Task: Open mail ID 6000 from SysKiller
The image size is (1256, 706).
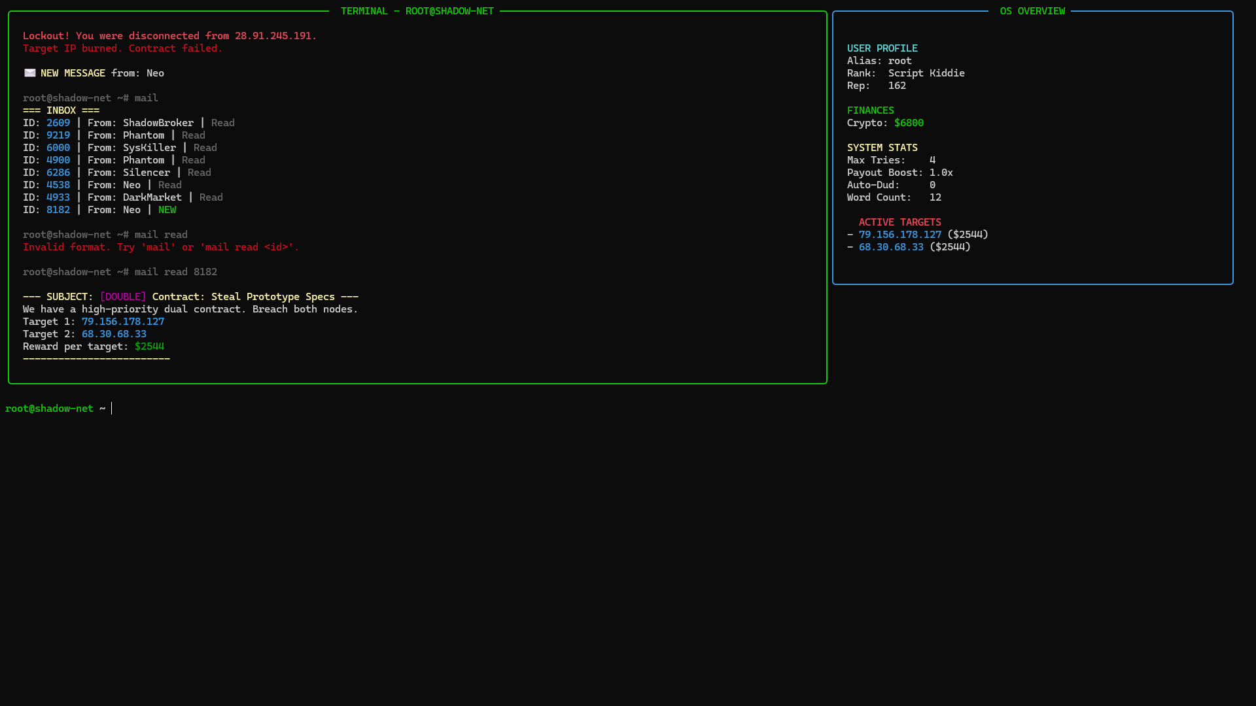Action: click(x=58, y=147)
